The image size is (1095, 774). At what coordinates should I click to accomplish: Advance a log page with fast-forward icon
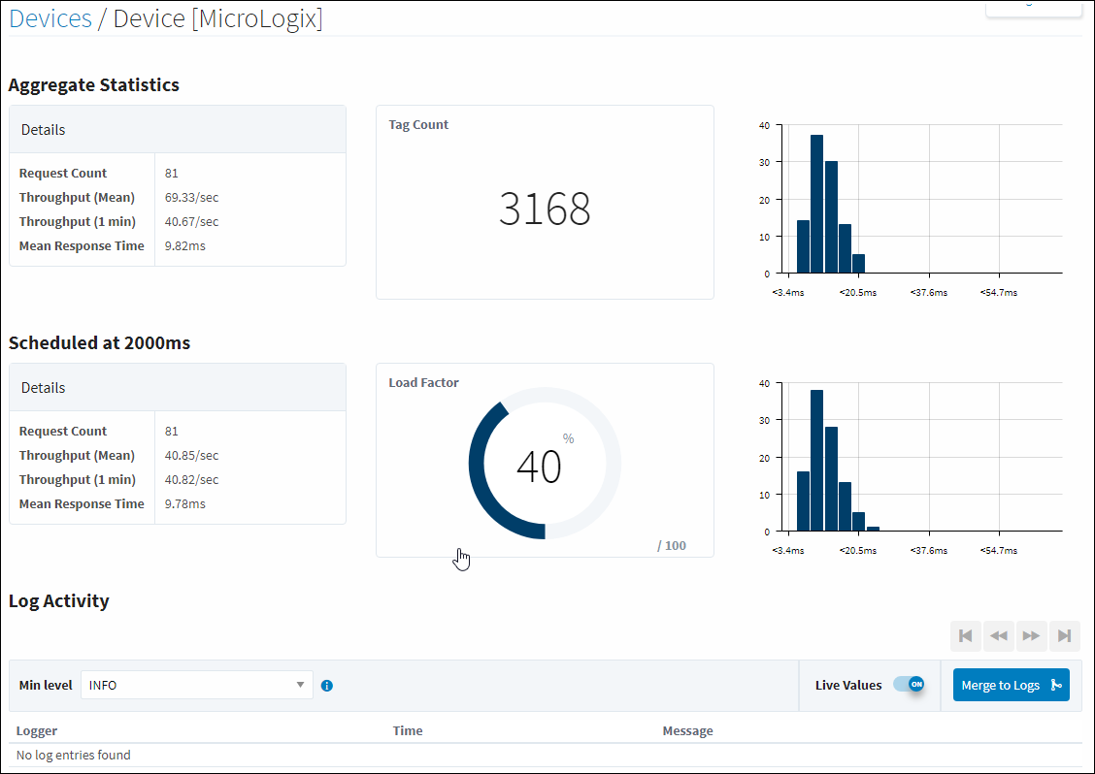pos(1032,636)
